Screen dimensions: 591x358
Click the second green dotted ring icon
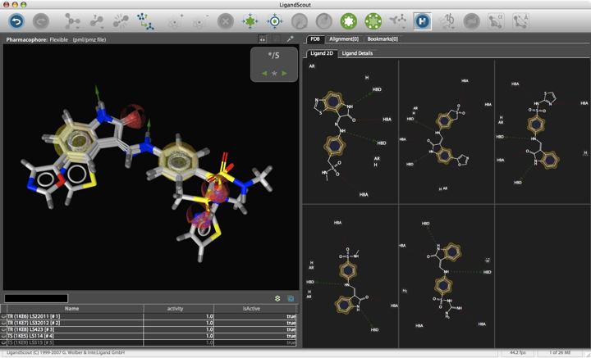point(373,21)
